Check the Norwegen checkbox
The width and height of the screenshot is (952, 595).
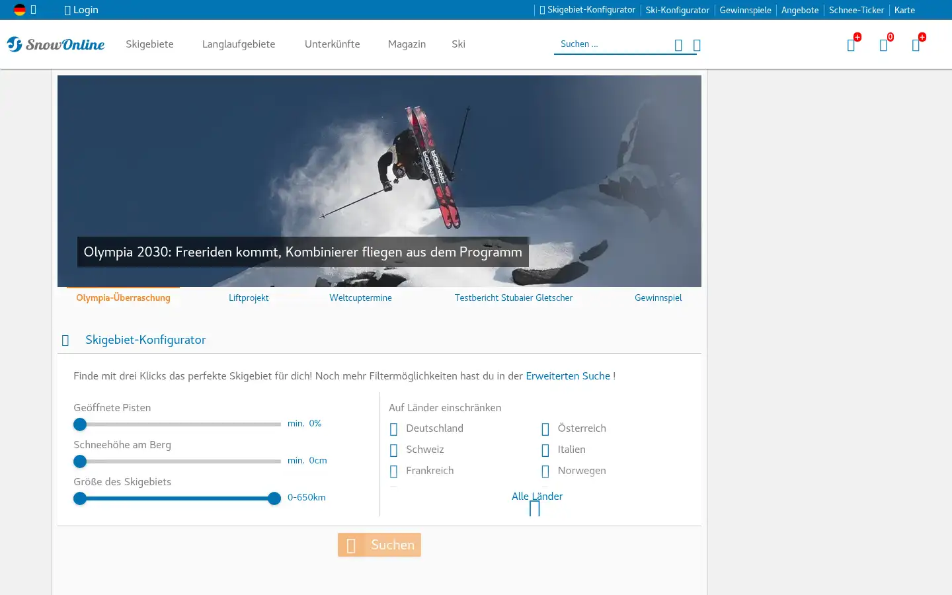pos(545,471)
